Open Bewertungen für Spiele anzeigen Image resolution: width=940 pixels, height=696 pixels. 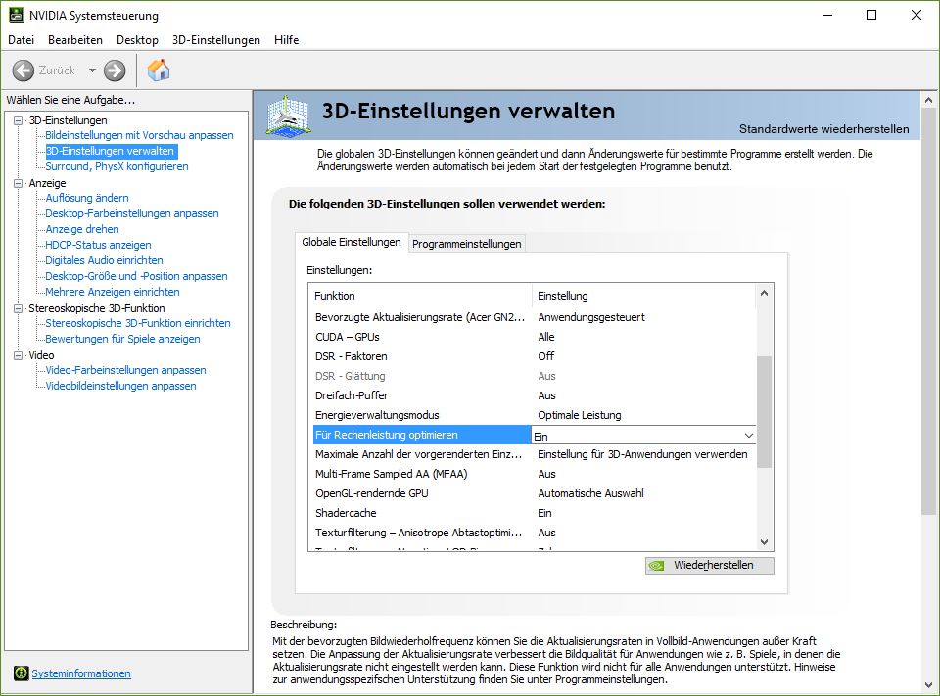click(123, 339)
